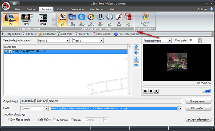The width and height of the screenshot is (215, 131).
Task: Choose To MKV output format
Action: [x=100, y=20]
